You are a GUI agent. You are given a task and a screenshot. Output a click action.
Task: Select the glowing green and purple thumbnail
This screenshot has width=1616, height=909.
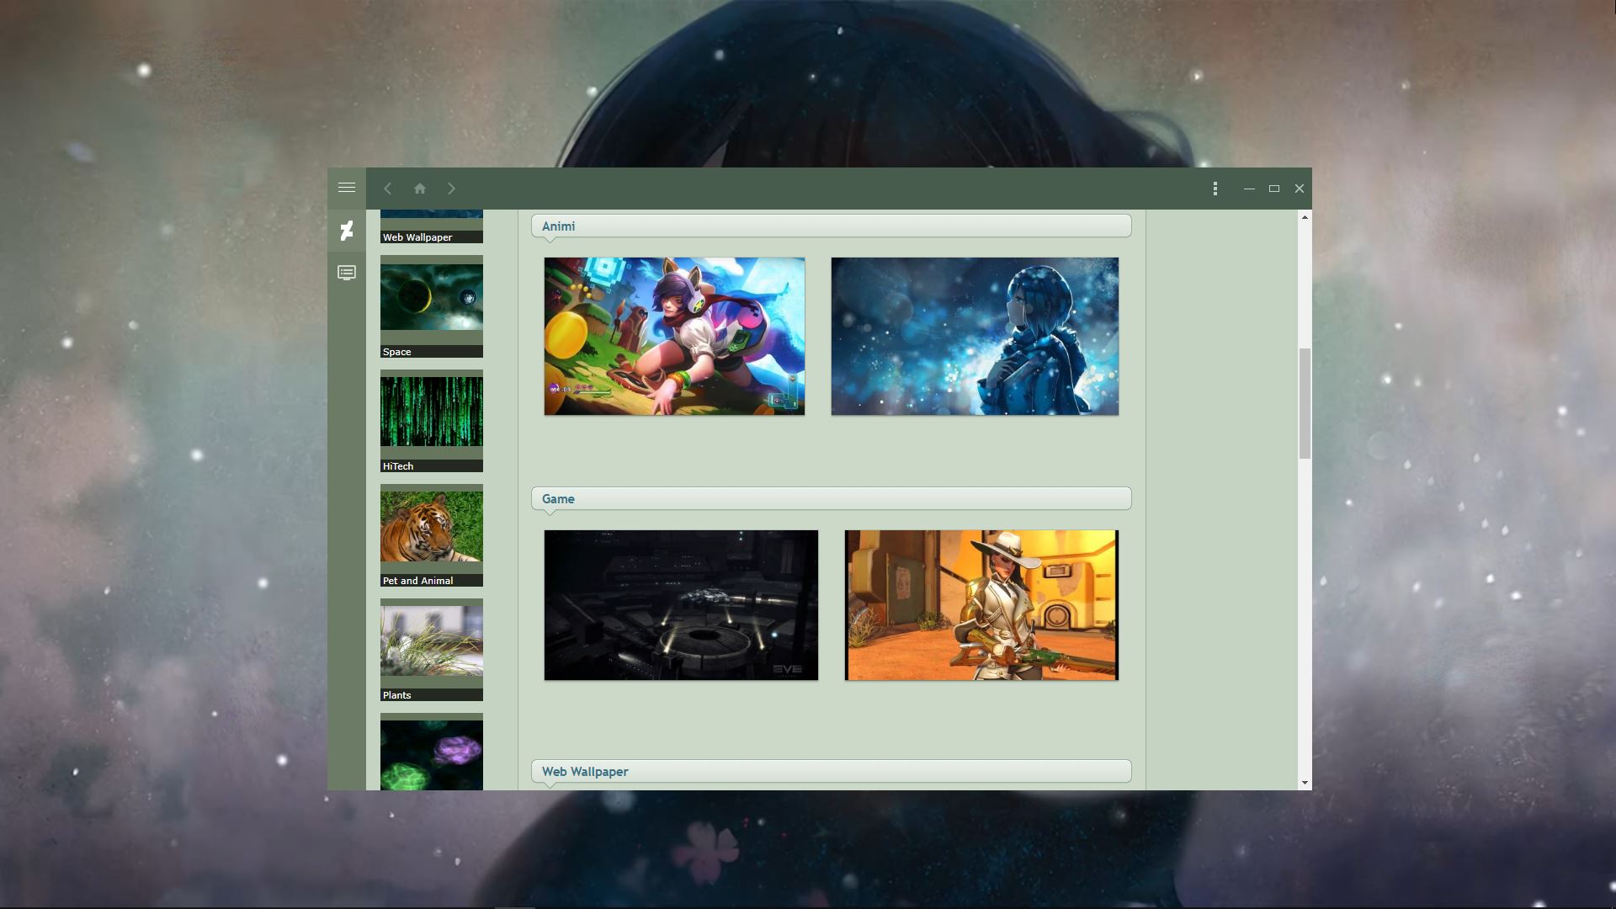[x=432, y=755]
